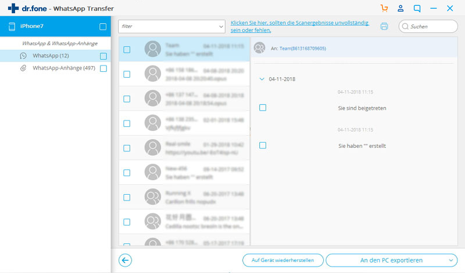Image resolution: width=465 pixels, height=273 pixels.
Task: Check the checkbox for 01-29-2018 chat
Action: click(127, 148)
